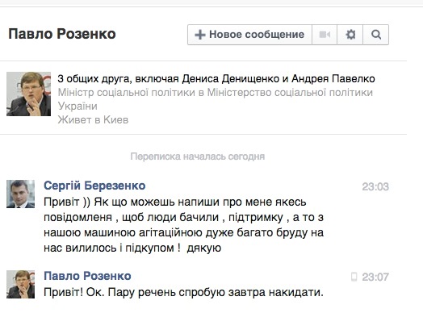Open Сергій Березенко sender name link
423x313 pixels.
pyautogui.click(x=94, y=186)
